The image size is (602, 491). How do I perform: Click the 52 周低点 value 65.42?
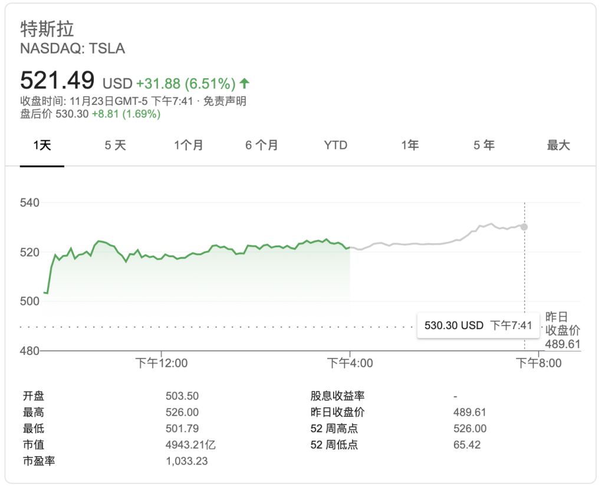pyautogui.click(x=467, y=445)
